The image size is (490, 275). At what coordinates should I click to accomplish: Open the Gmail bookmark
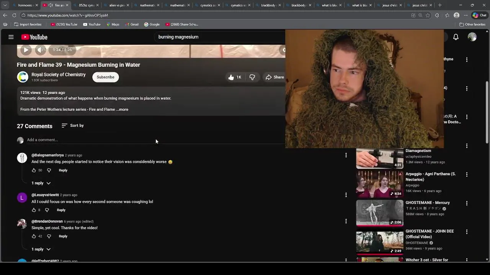click(x=131, y=24)
